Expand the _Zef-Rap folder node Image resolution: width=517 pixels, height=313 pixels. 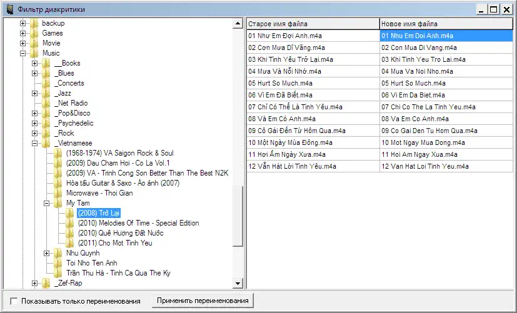34,283
